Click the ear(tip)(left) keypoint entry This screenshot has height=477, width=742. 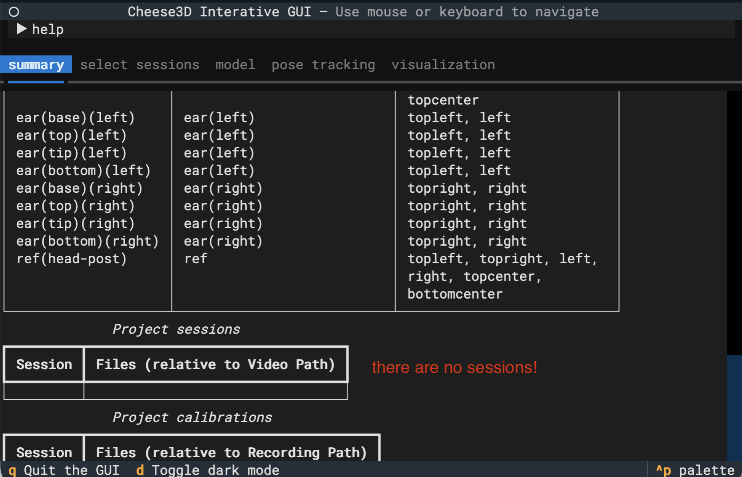coord(71,152)
